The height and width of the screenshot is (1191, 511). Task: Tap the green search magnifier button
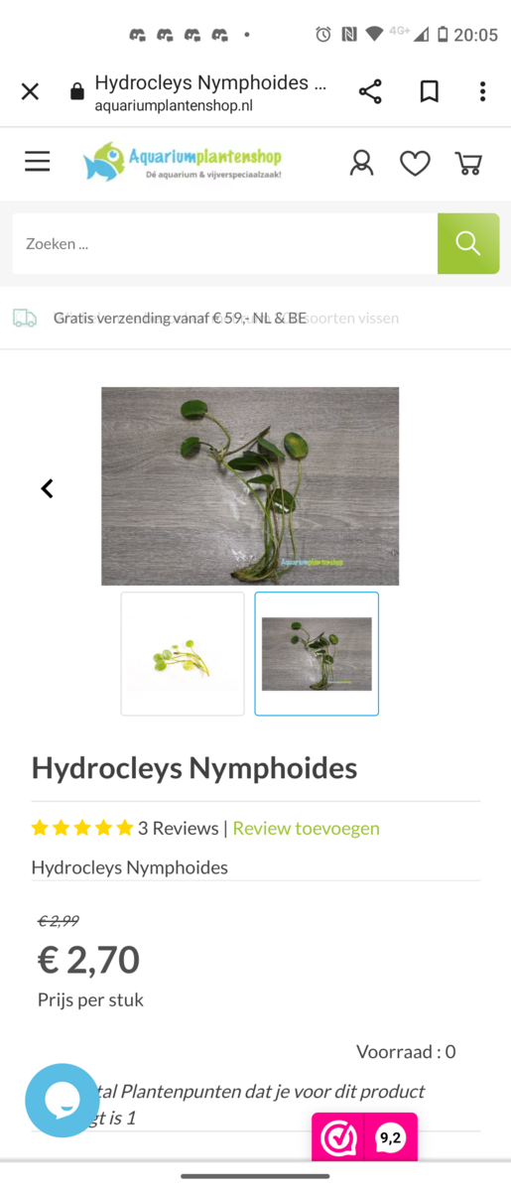(468, 243)
